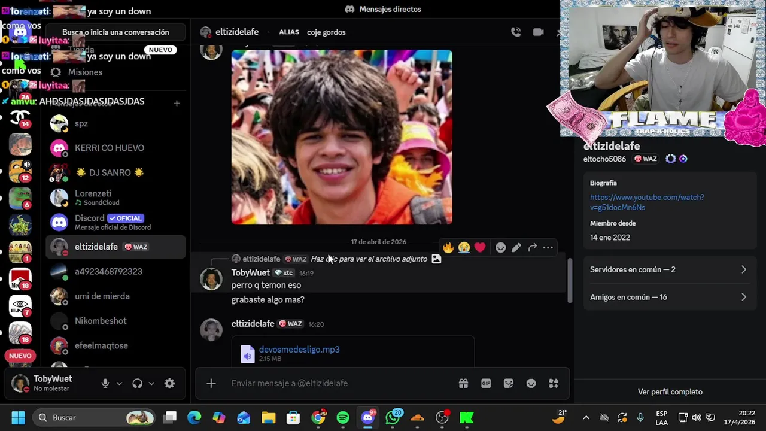Open headphone output options arrow
Screen dimensions: 766x431
click(x=151, y=384)
